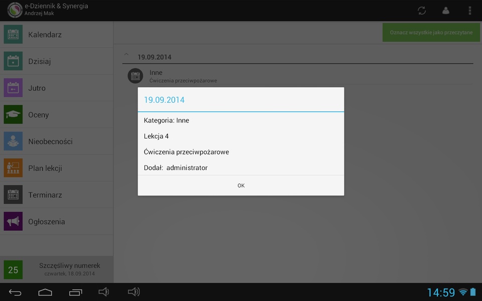Tap the Android home button
Screen dimensions: 482x301
(45, 292)
